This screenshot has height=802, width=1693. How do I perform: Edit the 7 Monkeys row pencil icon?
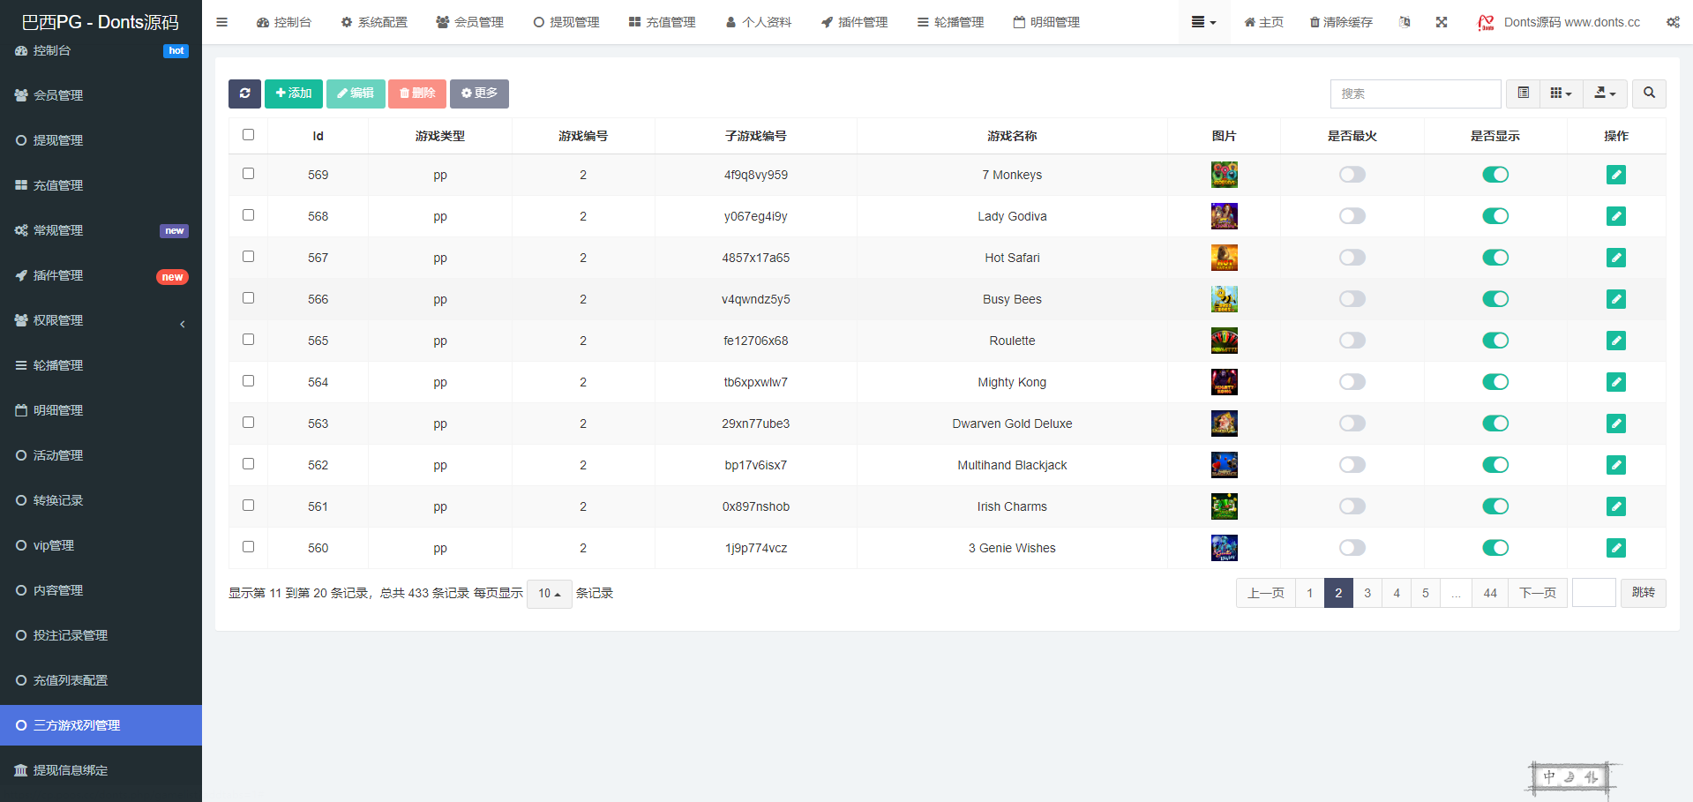(1616, 175)
